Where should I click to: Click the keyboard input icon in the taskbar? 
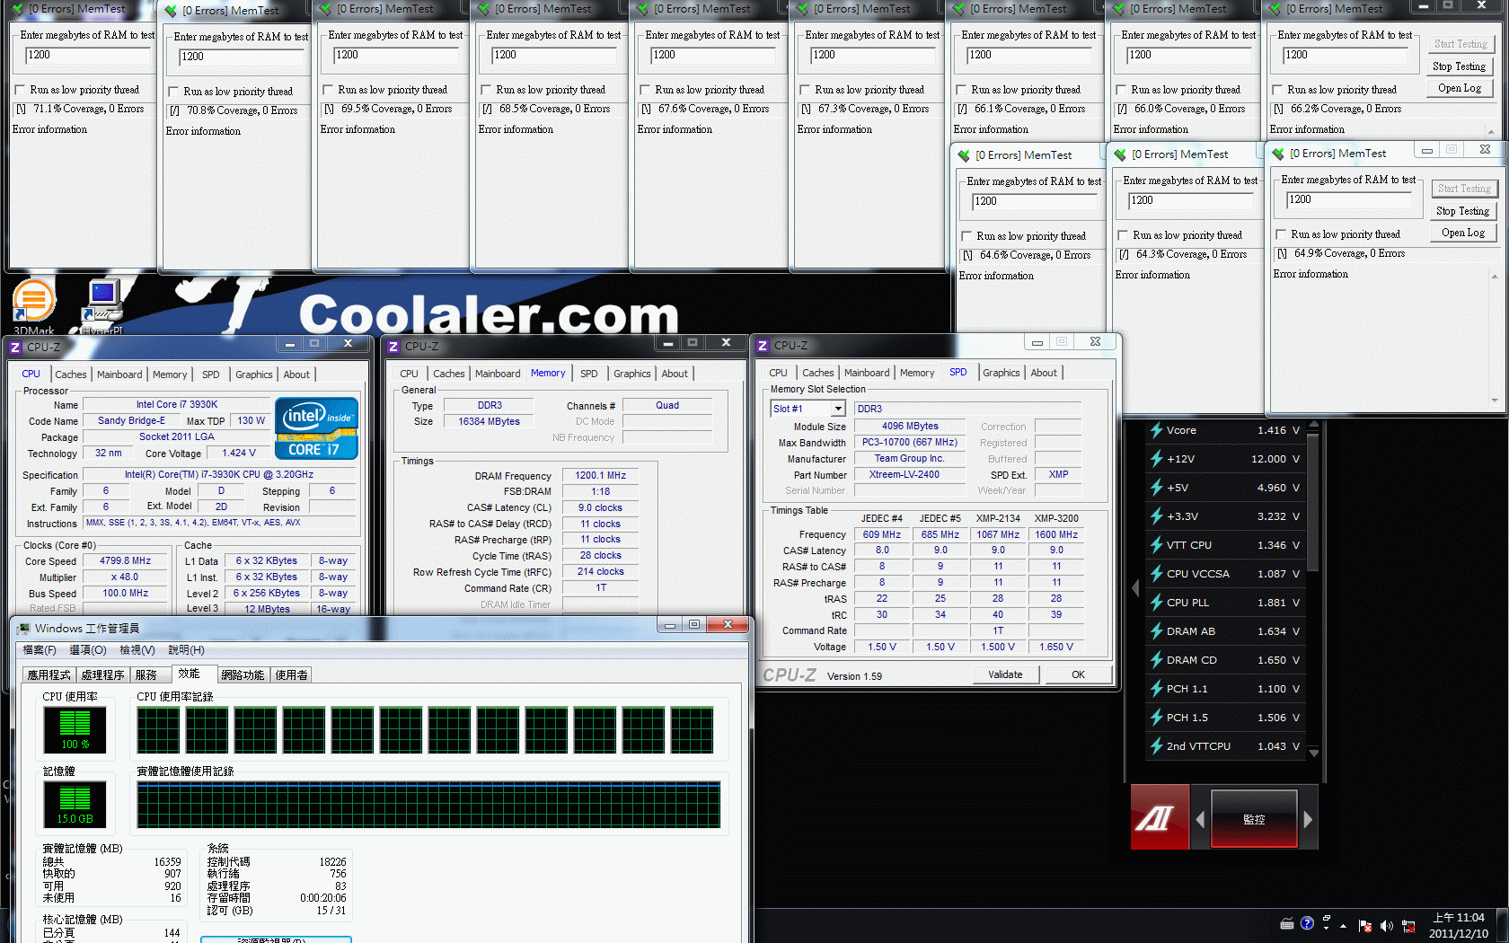coord(1287,923)
